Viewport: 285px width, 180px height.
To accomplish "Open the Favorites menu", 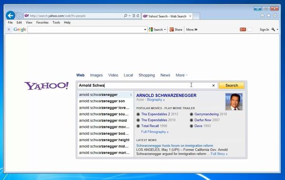I will 42,22.
